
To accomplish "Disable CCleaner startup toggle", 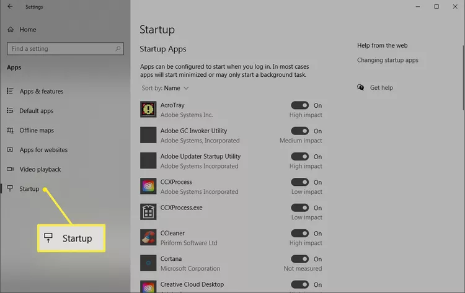I will tap(300, 234).
